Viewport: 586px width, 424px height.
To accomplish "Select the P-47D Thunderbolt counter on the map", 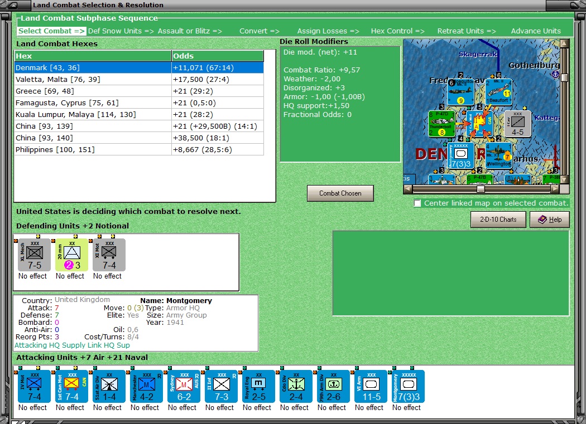I will 442,124.
